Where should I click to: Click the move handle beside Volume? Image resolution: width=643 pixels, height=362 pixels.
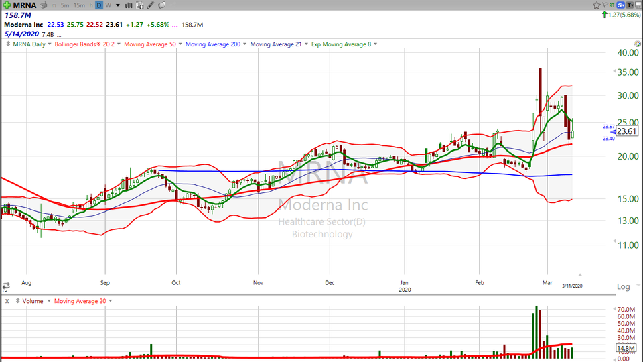point(17,301)
